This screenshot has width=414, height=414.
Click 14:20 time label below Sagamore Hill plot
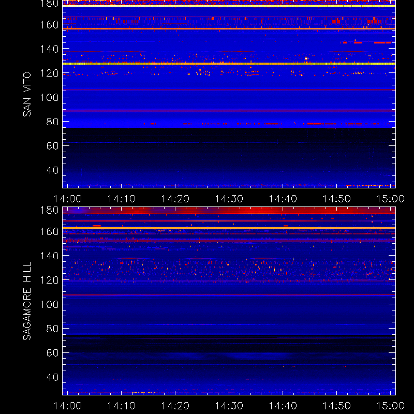pyautogui.click(x=175, y=406)
